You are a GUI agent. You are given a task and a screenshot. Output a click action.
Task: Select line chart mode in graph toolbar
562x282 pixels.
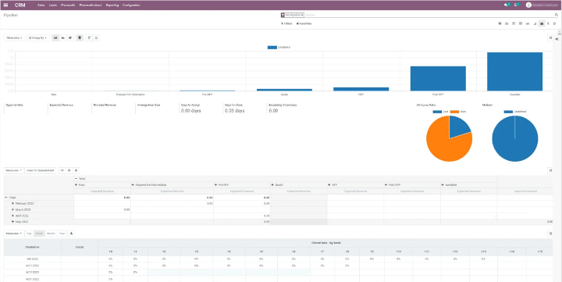tap(63, 37)
